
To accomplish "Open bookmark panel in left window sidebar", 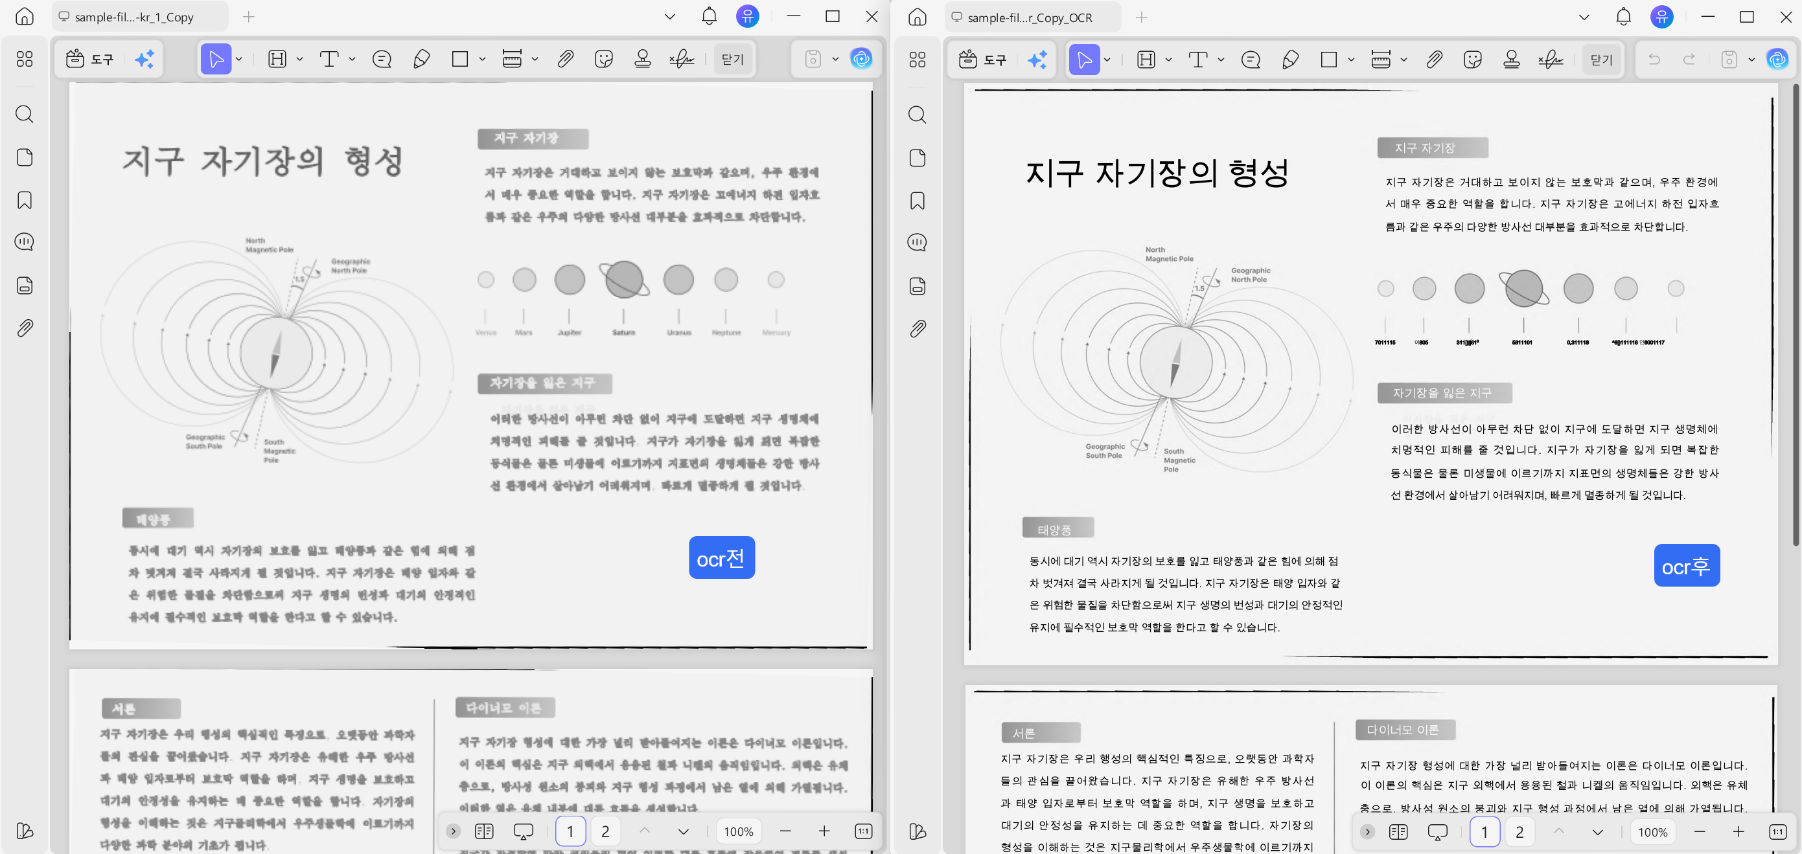I will (x=25, y=201).
